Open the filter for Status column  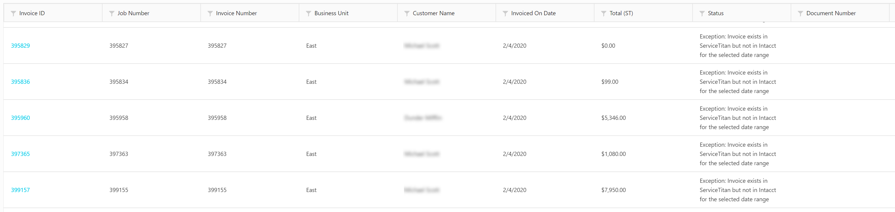[x=702, y=13]
